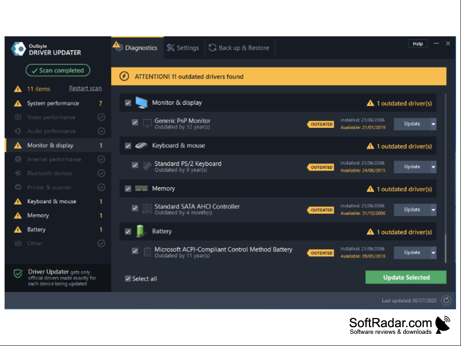The width and height of the screenshot is (461, 346).
Task: Click the OUTDATED badge for Standard PS/2 Keyboard
Action: click(x=321, y=167)
